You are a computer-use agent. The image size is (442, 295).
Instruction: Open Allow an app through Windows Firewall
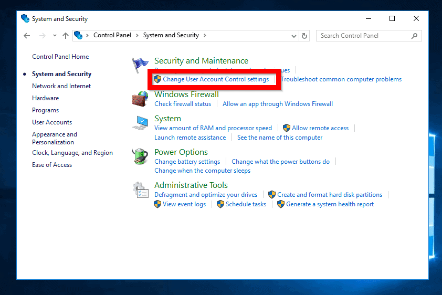pyautogui.click(x=278, y=104)
